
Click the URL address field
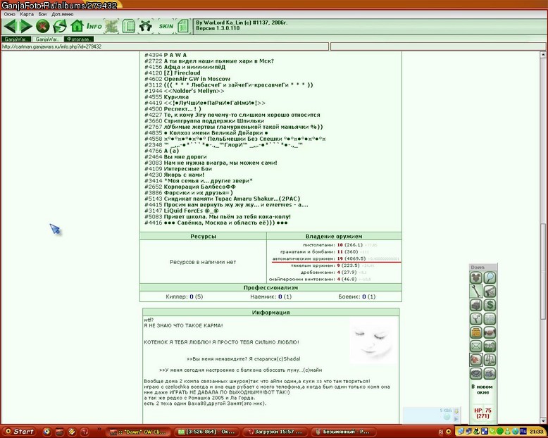pyautogui.click(x=165, y=46)
